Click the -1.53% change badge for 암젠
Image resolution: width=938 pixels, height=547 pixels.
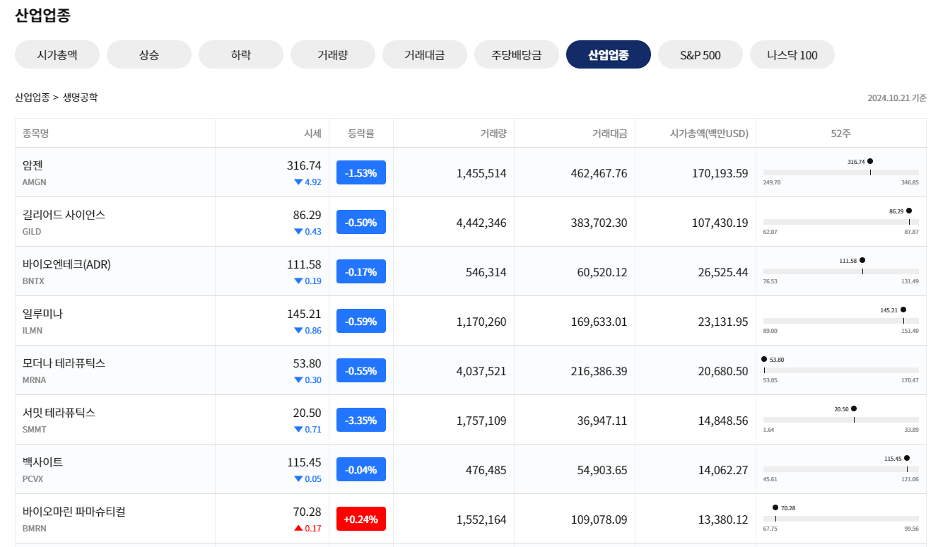coord(361,172)
